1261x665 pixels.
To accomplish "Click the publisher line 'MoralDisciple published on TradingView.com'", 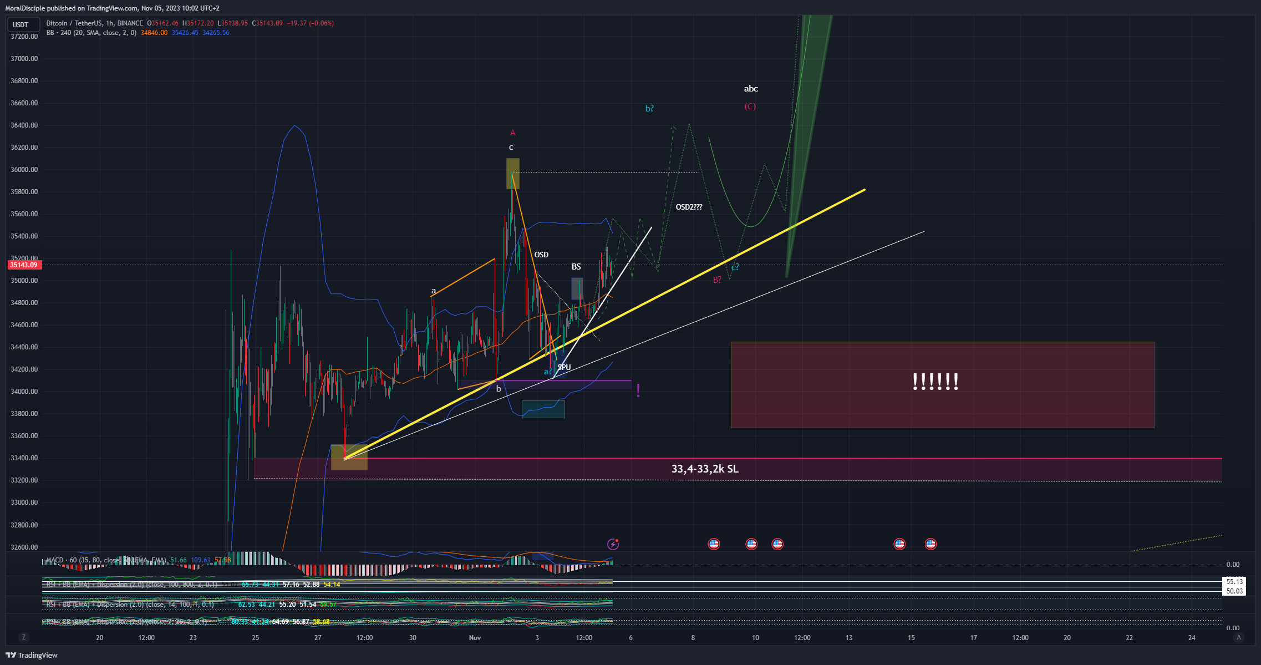I will click(72, 8).
